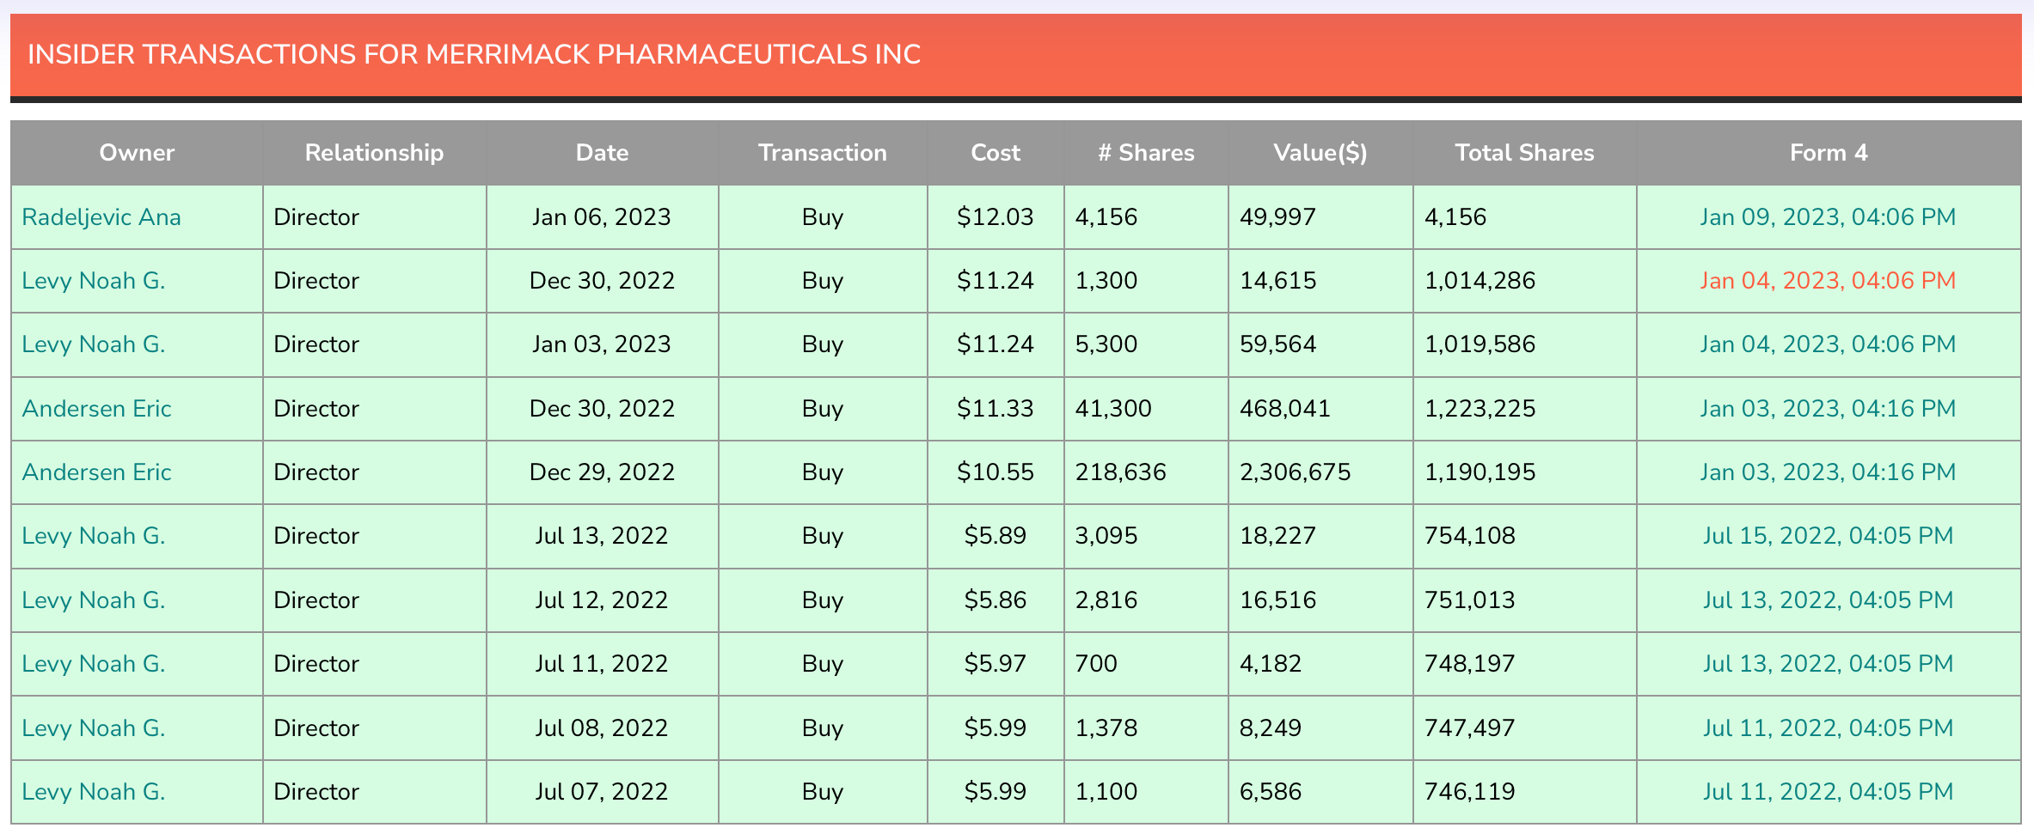The image size is (2034, 840).
Task: Sort by the Total Shares column
Action: 1523,152
